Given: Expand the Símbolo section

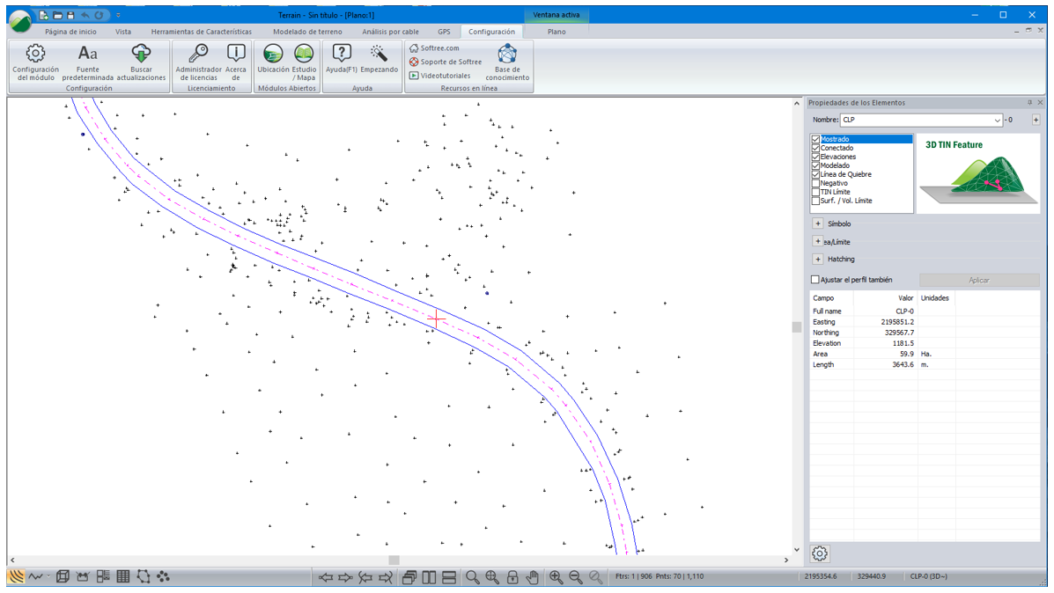Looking at the screenshot, I should click(x=818, y=223).
